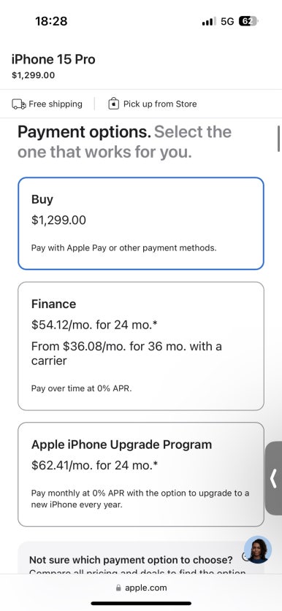Select the Buy $1,299.00 payment option
The height and width of the screenshot is (611, 282).
click(141, 223)
